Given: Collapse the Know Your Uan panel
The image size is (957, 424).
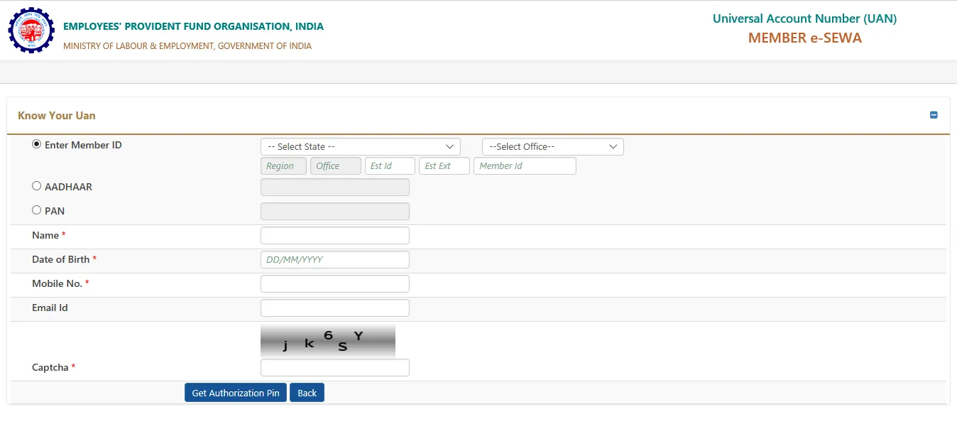Looking at the screenshot, I should (934, 115).
